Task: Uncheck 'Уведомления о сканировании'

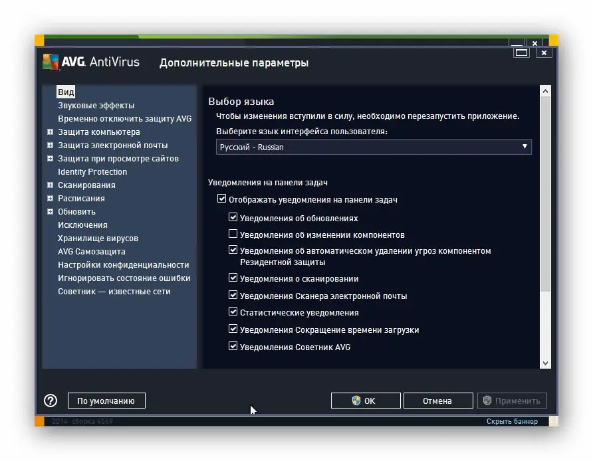Action: 233,278
